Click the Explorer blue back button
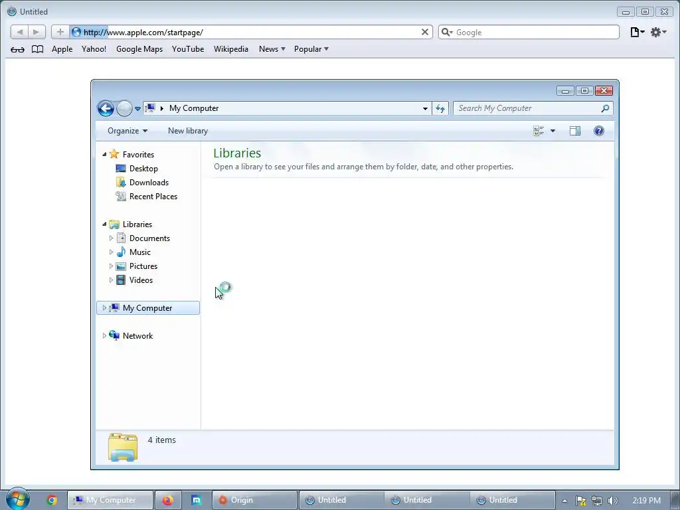The height and width of the screenshot is (510, 680). (106, 108)
